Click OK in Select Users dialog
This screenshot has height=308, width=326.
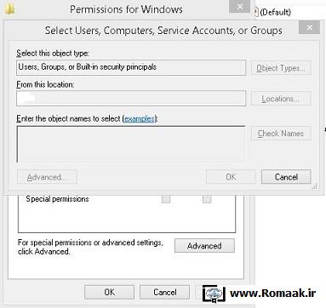[x=231, y=177]
